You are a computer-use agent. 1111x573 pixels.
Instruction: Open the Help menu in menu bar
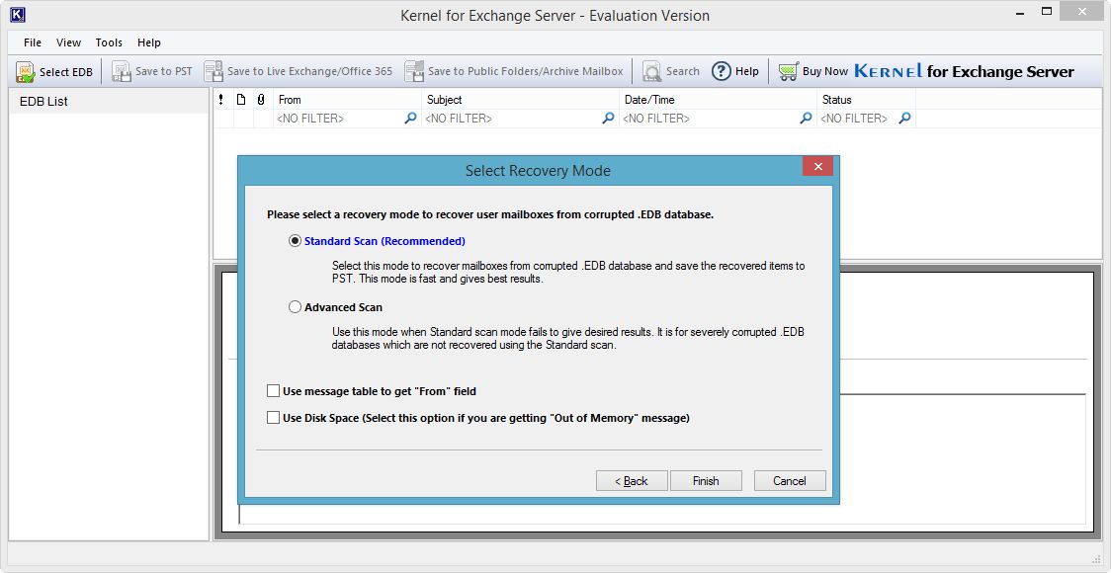(149, 42)
